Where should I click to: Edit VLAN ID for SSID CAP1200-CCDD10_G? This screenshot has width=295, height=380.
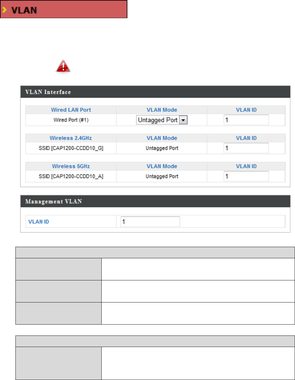pos(246,148)
